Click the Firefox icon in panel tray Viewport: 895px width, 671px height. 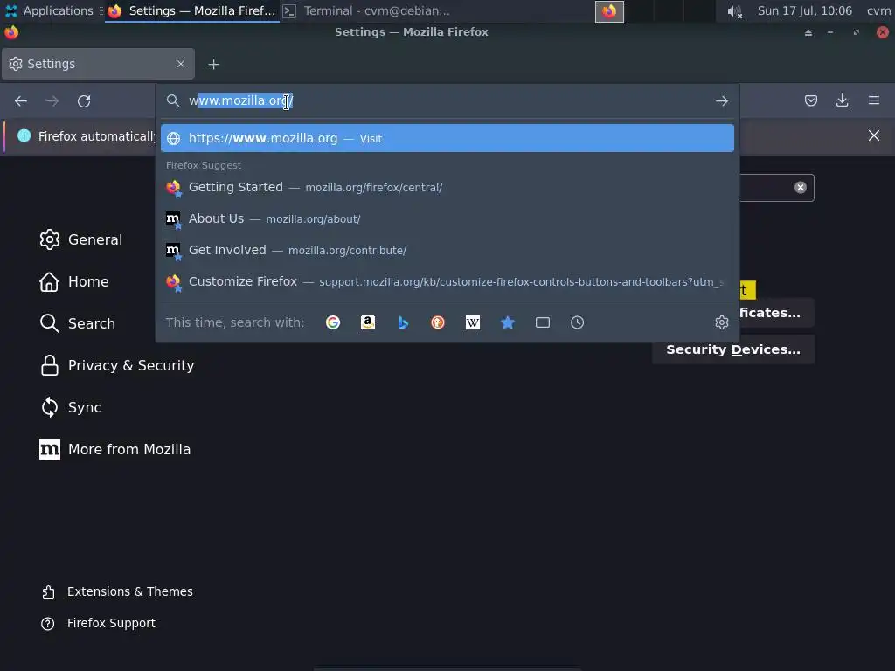[609, 11]
